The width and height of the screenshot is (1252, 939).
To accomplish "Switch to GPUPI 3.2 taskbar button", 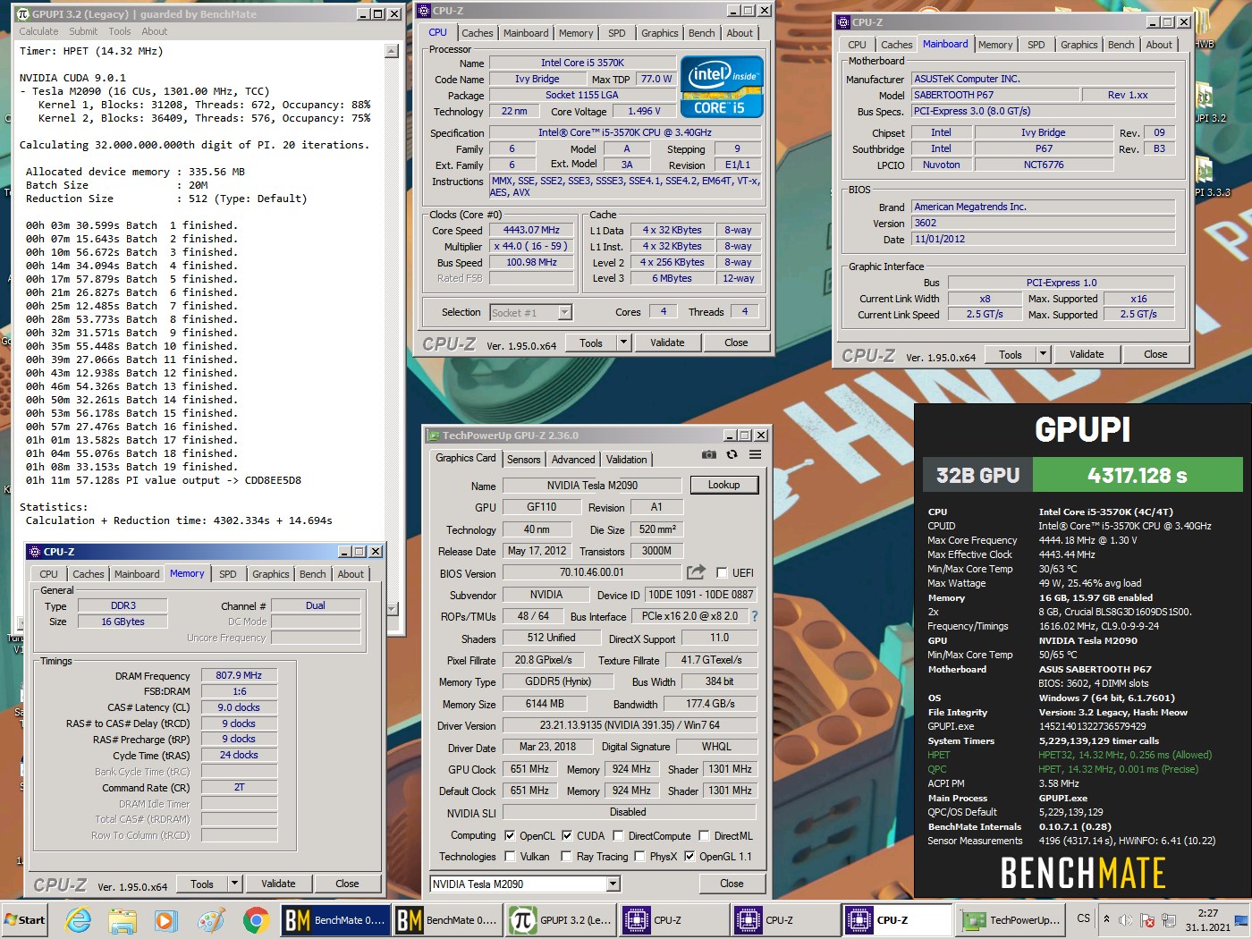I will click(x=561, y=919).
